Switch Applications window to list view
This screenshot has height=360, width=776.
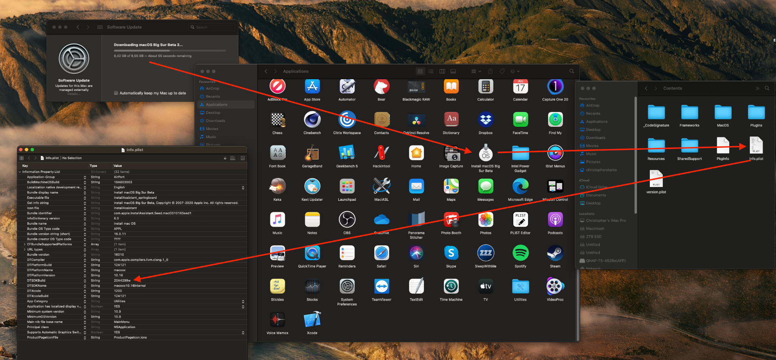[431, 72]
